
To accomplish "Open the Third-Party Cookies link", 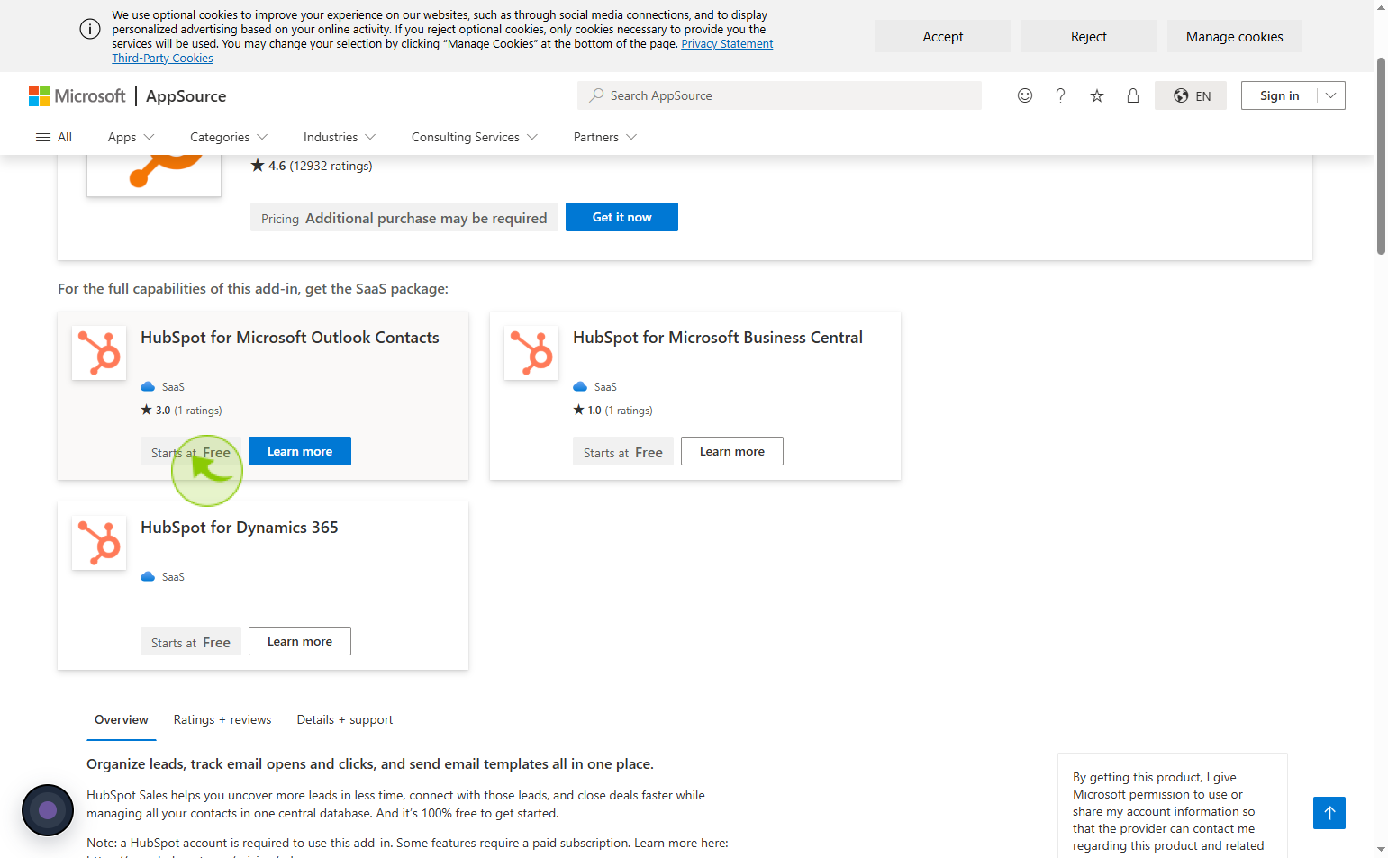I will pyautogui.click(x=162, y=58).
